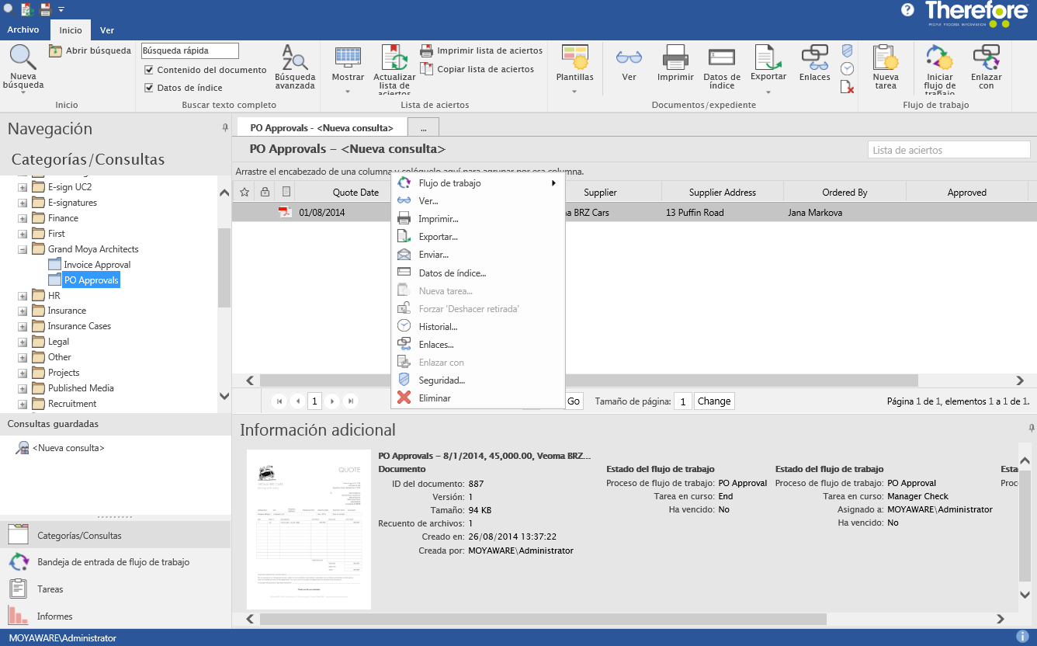Click the security shield icon in ribbon
The image size is (1037, 646).
847,50
